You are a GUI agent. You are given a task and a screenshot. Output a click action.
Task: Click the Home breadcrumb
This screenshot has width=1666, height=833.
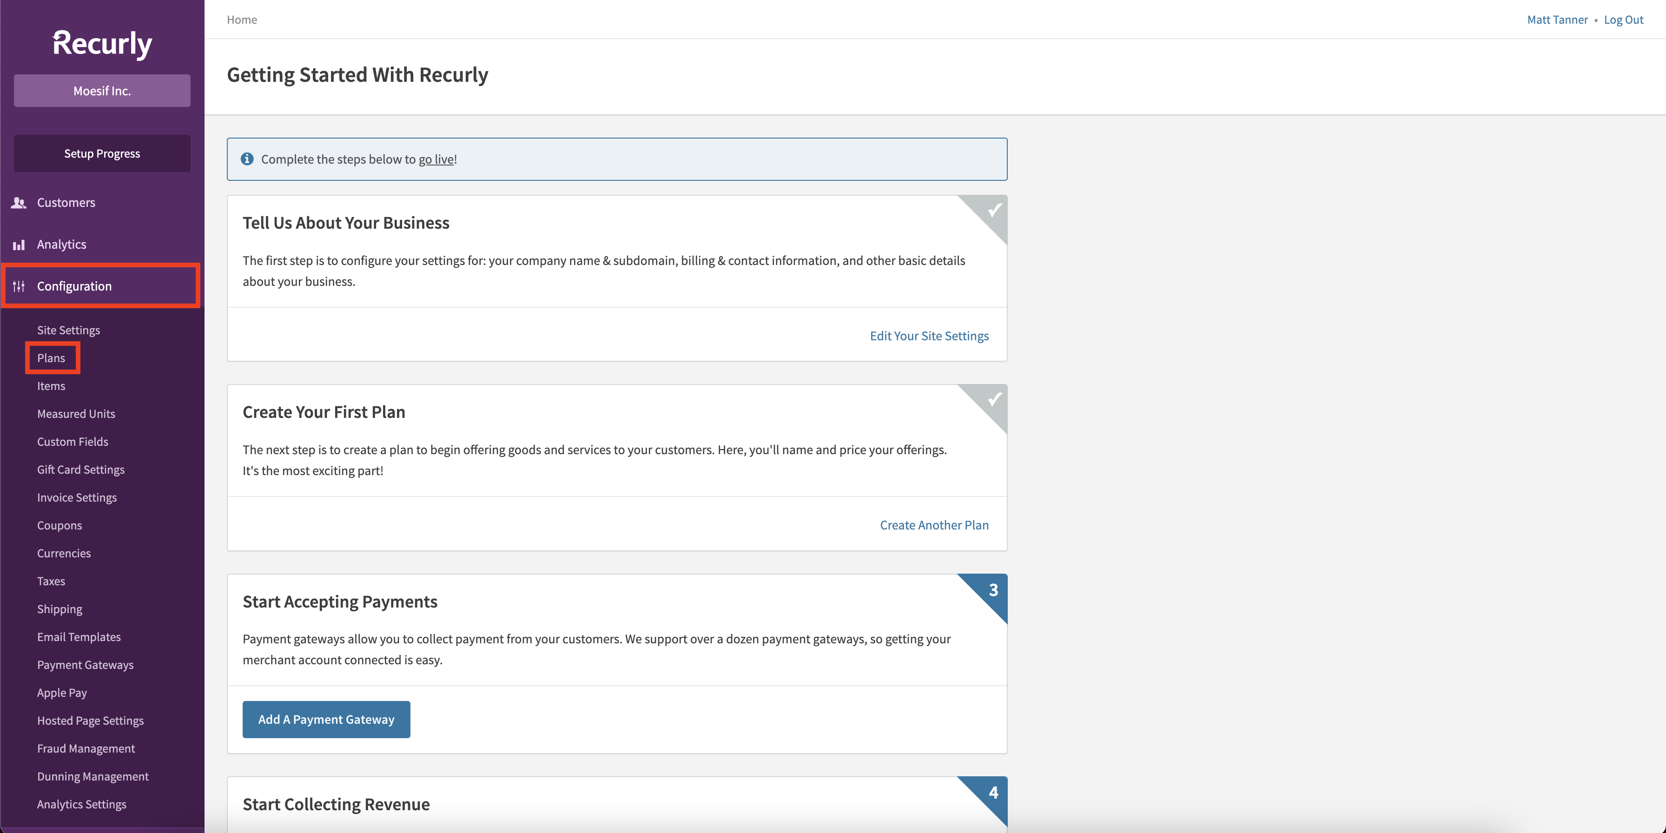pos(242,20)
